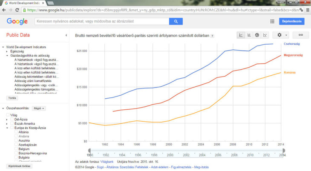Click the Bejelentkezés sign-in button
The width and height of the screenshot is (311, 171).
291,21
